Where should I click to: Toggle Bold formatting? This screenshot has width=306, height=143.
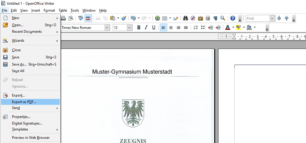click(x=139, y=27)
